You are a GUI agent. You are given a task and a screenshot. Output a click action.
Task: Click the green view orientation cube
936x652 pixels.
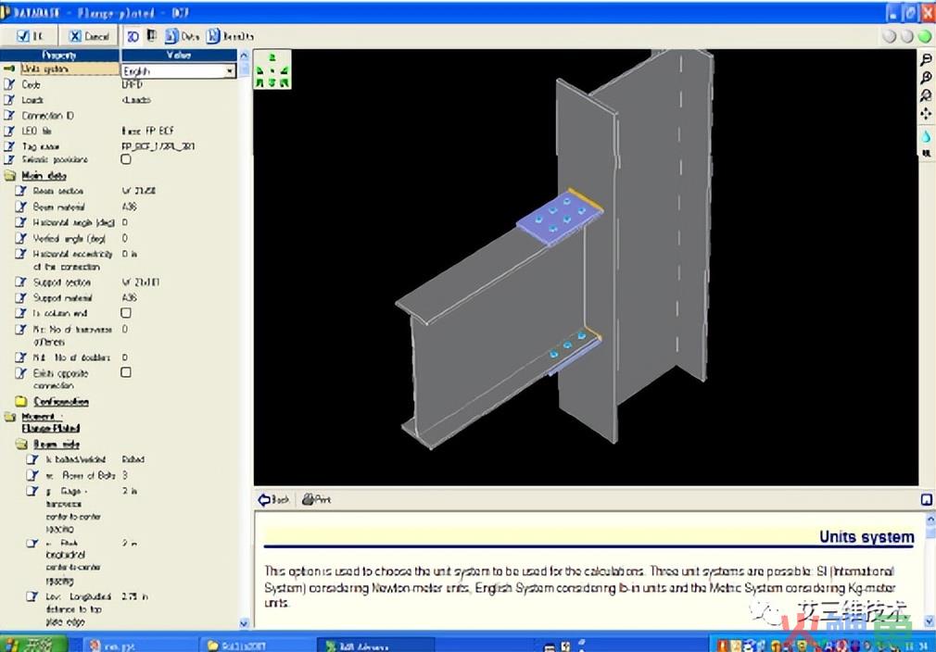pos(272,69)
